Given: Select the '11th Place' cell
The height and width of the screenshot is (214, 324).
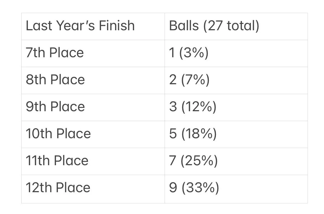Looking at the screenshot, I should 93,161.
